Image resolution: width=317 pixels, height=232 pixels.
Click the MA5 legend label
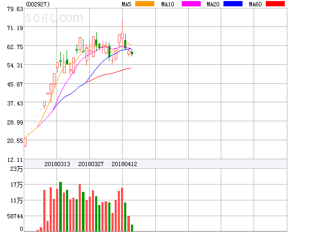point(126,4)
